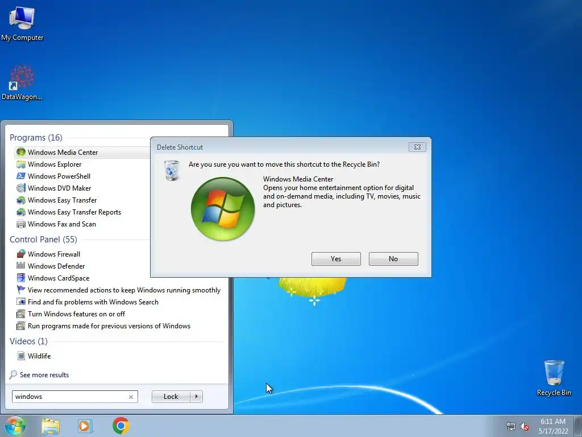Viewport: 582px width, 437px height.
Task: Click the Run programs compatibility icon
Action: tap(21, 325)
